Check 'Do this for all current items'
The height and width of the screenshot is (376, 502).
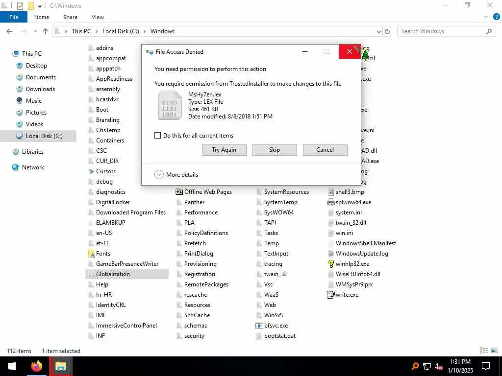tap(157, 135)
